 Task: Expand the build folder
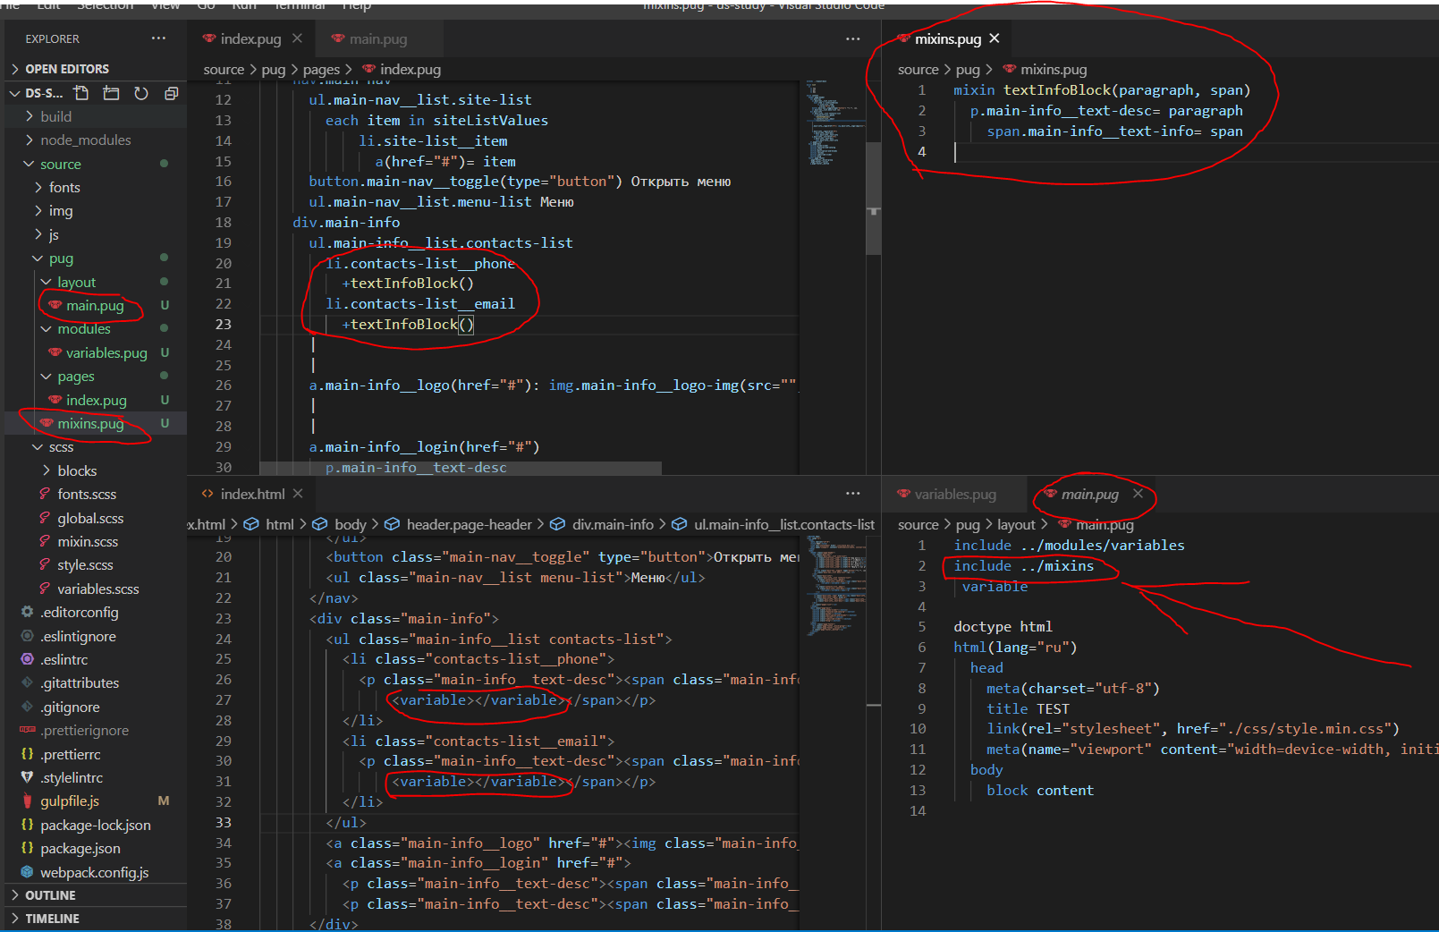click(x=55, y=116)
